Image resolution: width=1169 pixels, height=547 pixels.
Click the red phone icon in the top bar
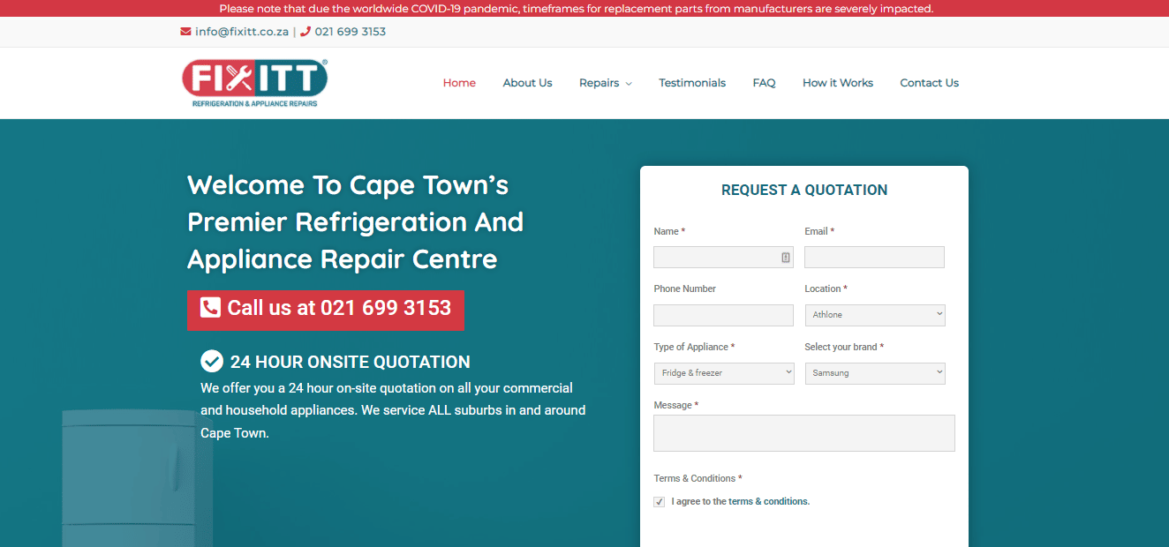[305, 32]
